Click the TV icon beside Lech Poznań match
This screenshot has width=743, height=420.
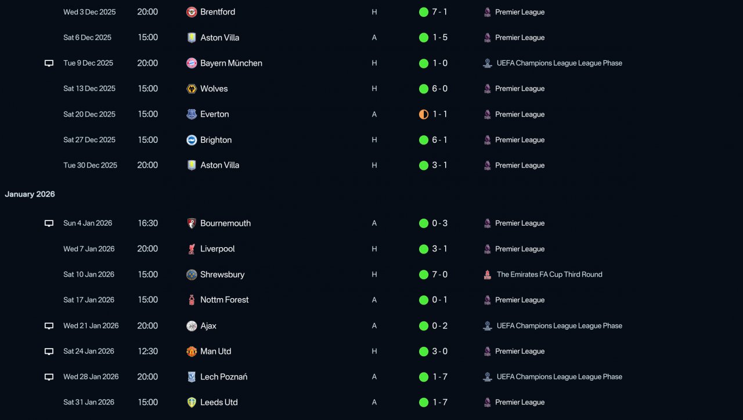coord(49,376)
